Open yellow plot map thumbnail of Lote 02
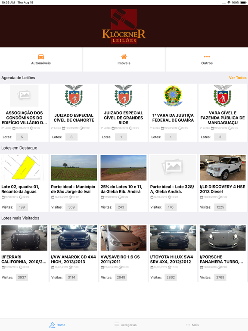This screenshot has height=331, width=248. pyautogui.click(x=24, y=168)
